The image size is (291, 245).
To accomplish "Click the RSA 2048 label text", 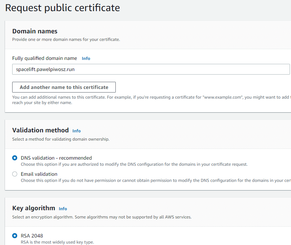I will point(33,236).
